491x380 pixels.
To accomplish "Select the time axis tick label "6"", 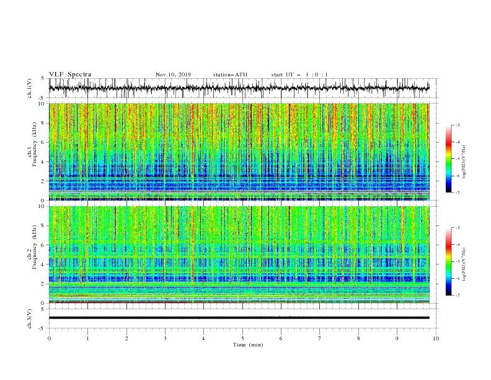I will [281, 338].
